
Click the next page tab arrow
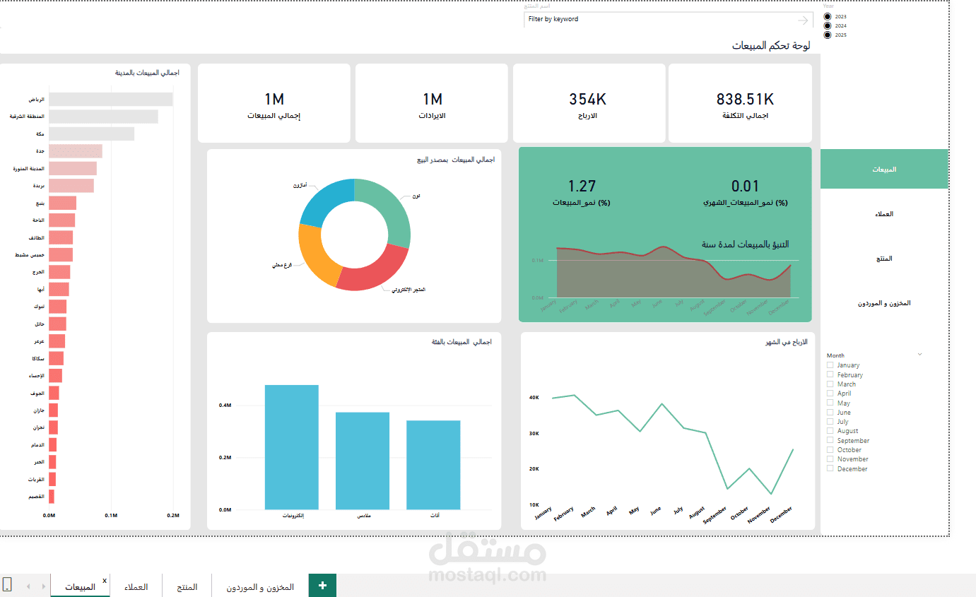pos(44,586)
